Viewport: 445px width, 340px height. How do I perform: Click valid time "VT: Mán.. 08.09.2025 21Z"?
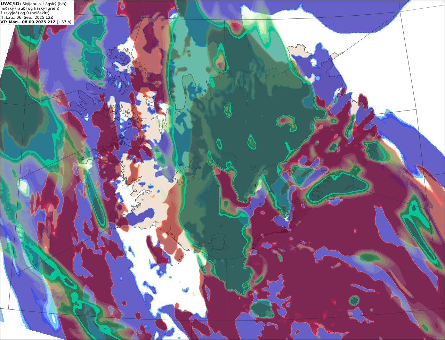[28, 22]
